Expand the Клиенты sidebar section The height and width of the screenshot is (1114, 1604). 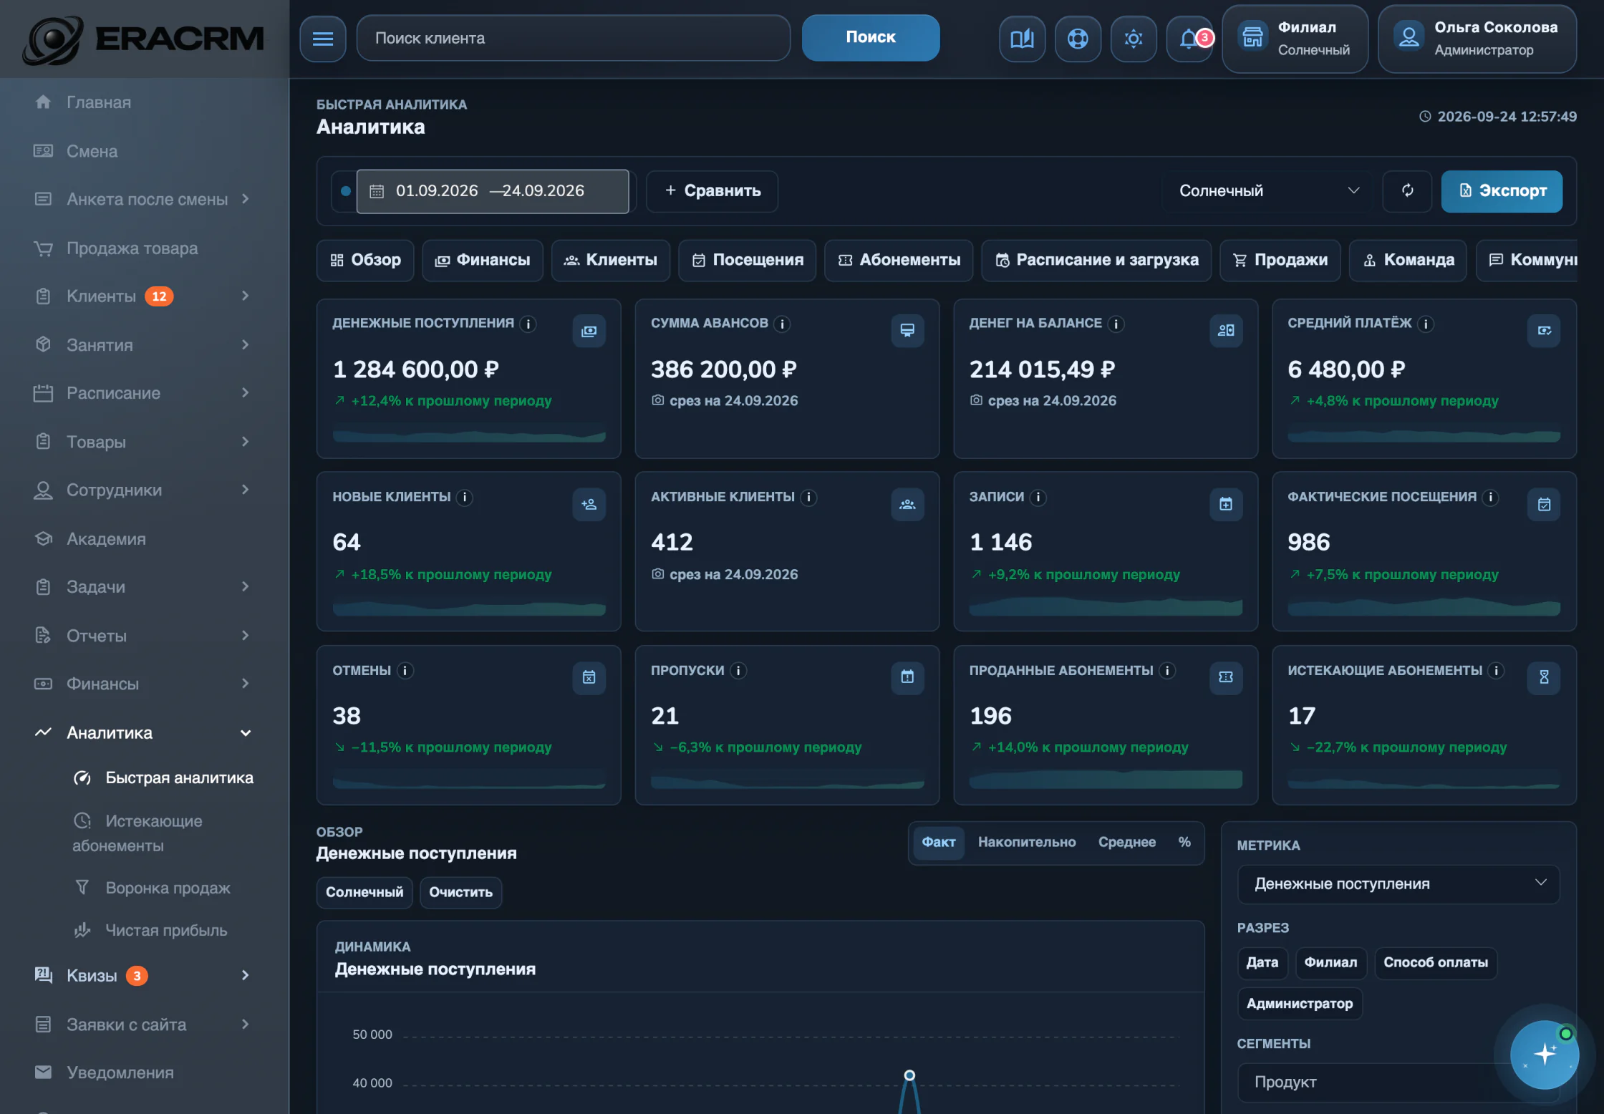pos(144,296)
